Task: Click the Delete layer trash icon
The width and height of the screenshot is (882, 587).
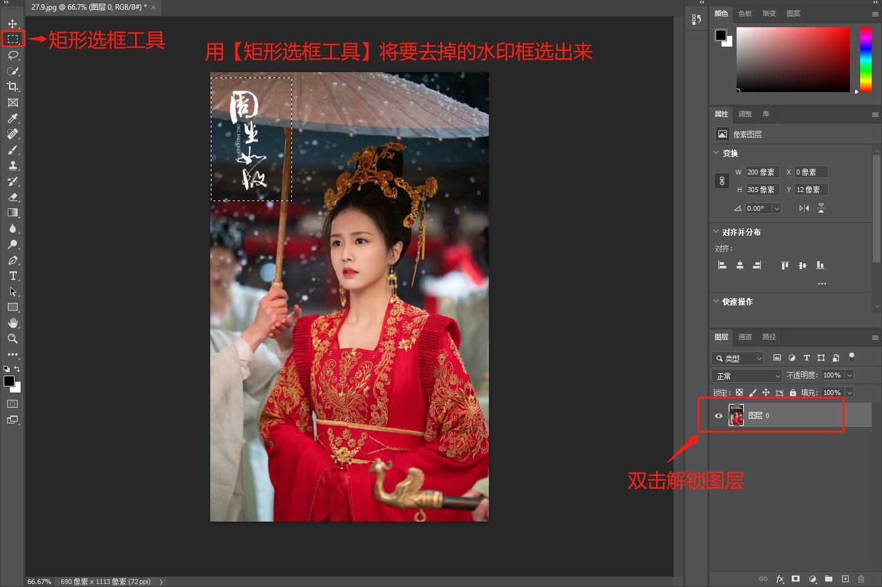Action: coord(861,579)
